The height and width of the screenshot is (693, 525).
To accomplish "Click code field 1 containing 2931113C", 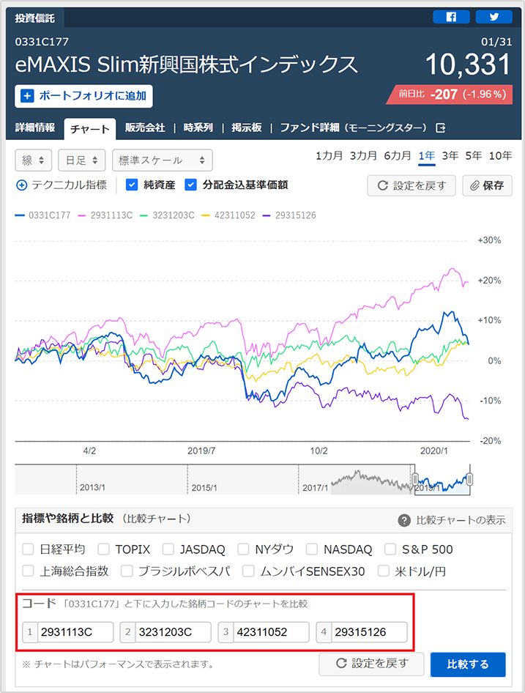I will (x=75, y=632).
